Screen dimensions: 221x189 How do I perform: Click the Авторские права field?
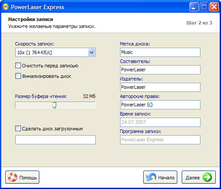pos(160,105)
